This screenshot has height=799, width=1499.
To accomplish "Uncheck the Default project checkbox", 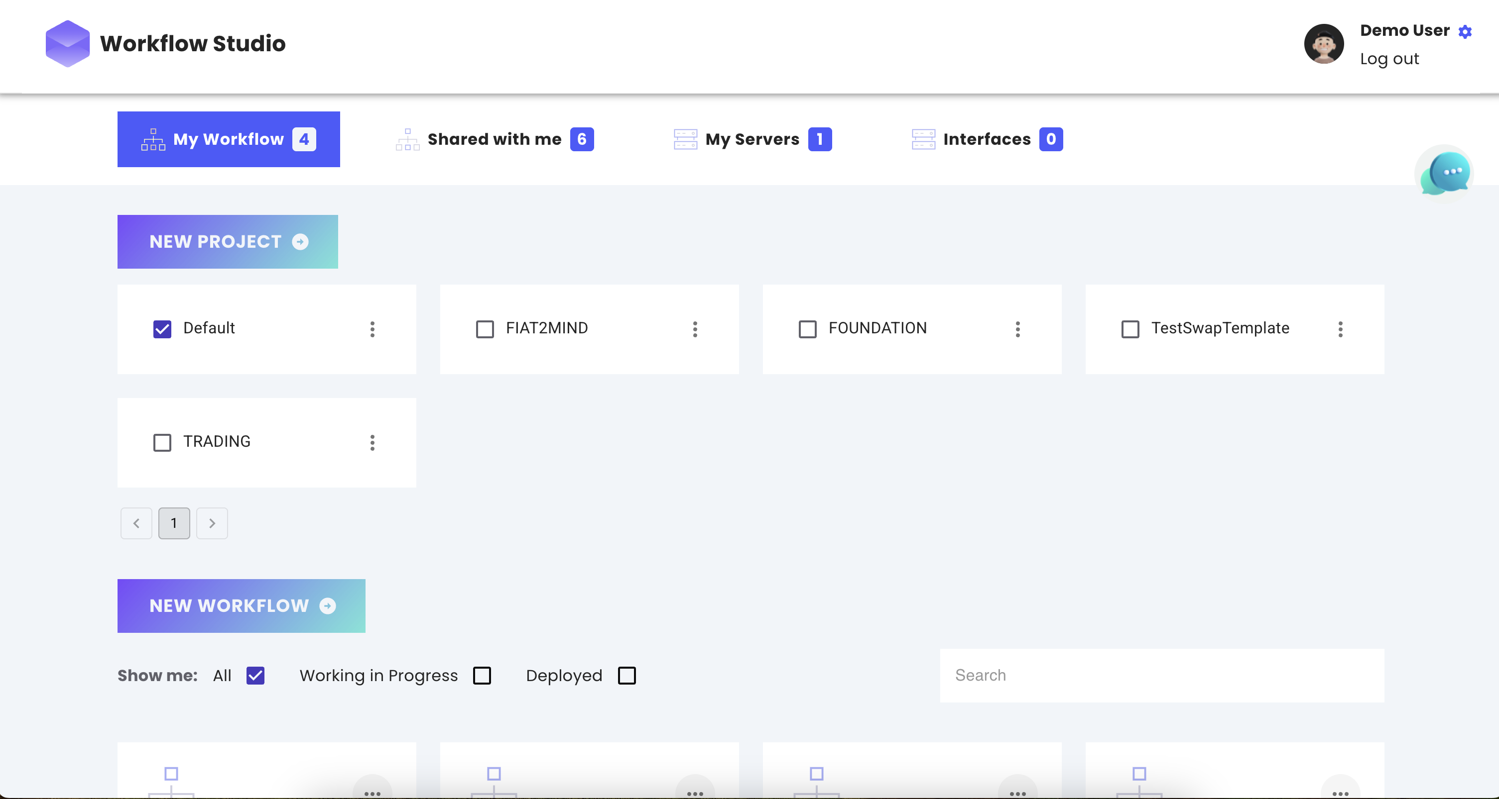I will point(162,329).
